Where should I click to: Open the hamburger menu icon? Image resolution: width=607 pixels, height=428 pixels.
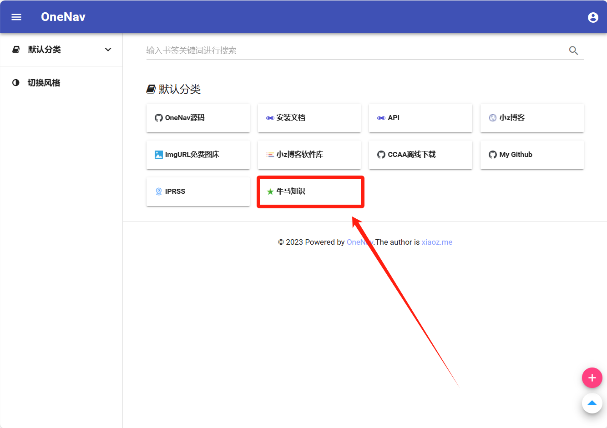(16, 17)
